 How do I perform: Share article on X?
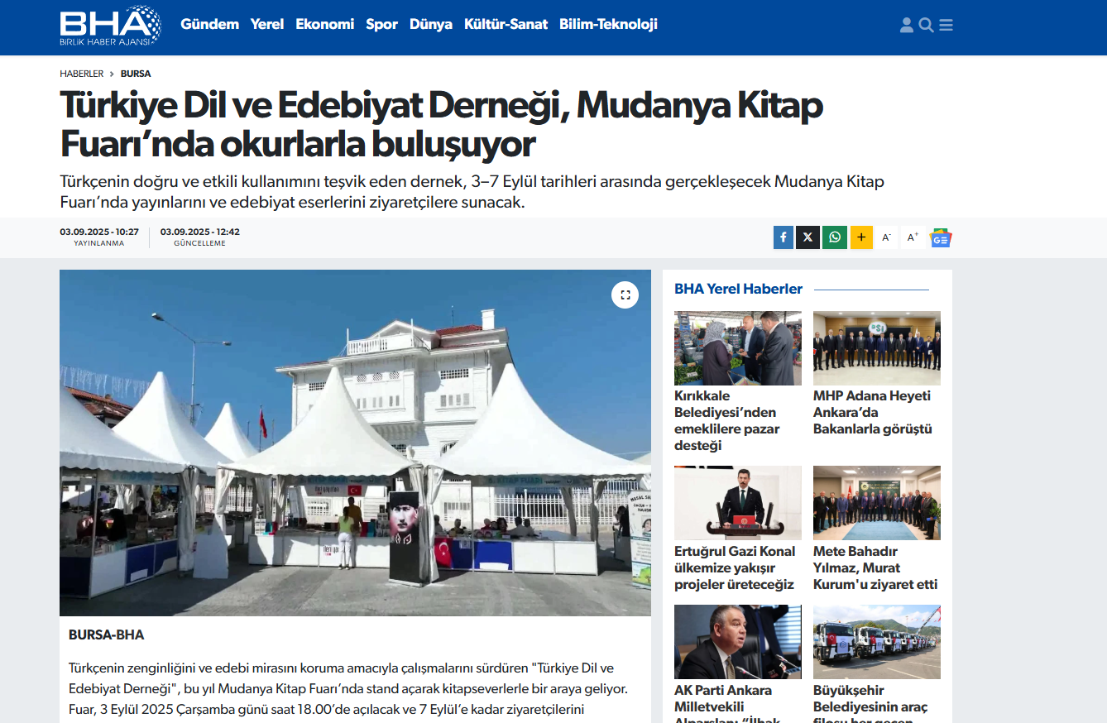(808, 237)
